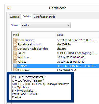Select the Signature algorithm row label
The width and height of the screenshot is (99, 104).
(29, 44)
